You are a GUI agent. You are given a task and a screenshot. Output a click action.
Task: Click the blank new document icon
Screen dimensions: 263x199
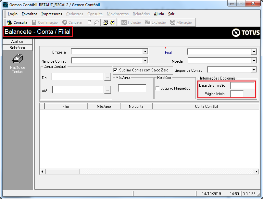(89, 22)
